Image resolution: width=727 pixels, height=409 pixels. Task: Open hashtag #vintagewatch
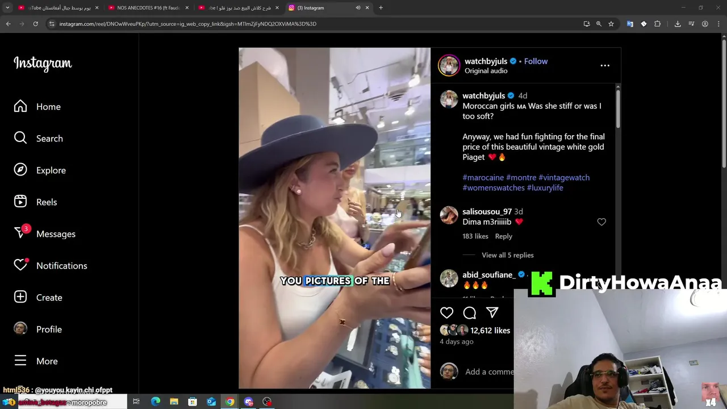click(564, 177)
